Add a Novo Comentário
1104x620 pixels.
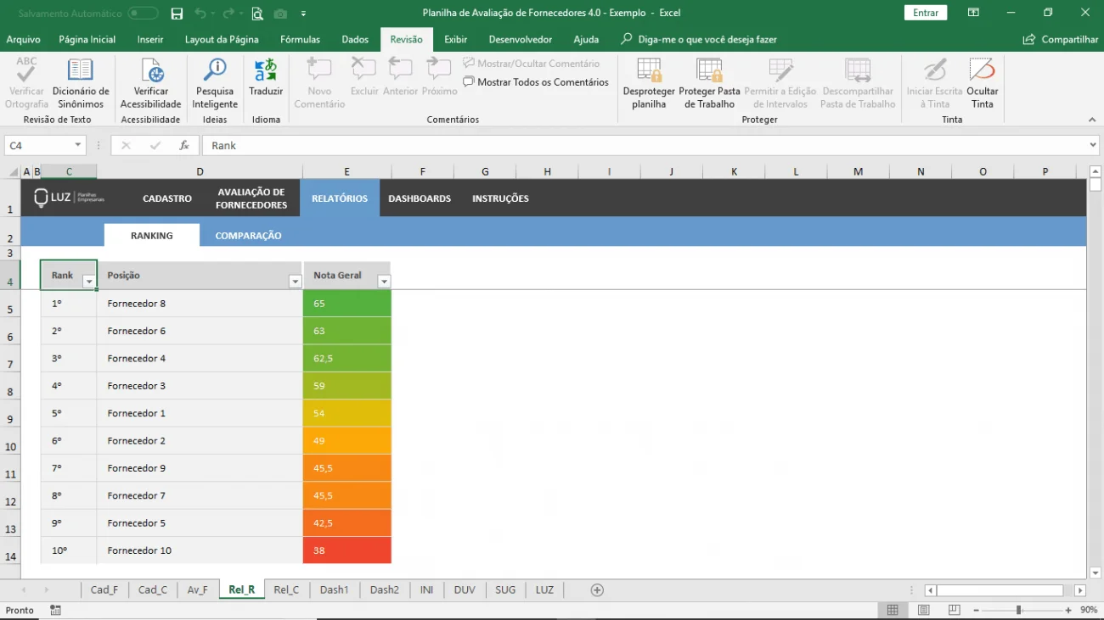[x=319, y=83]
